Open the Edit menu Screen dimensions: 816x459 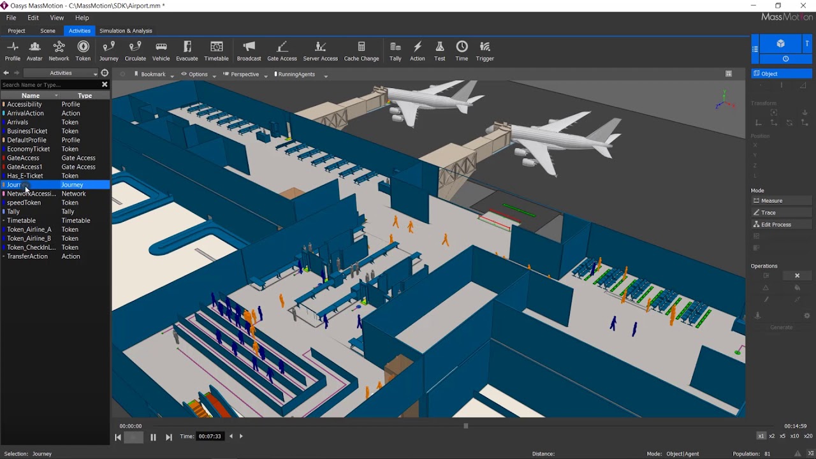[33, 18]
